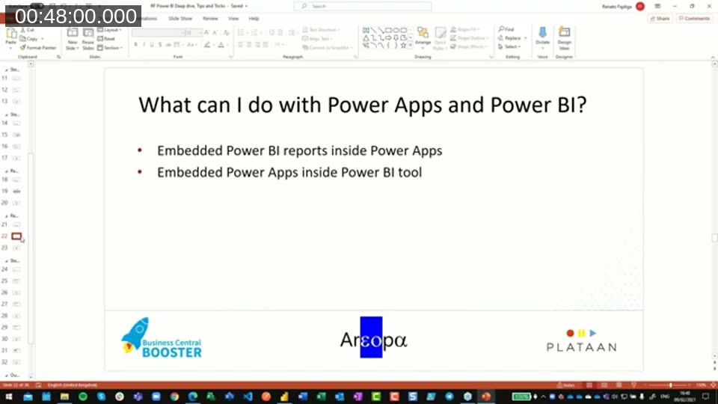Viewport: 718px width, 404px height.
Task: Open Design Ideas in the Designer group
Action: point(564,38)
